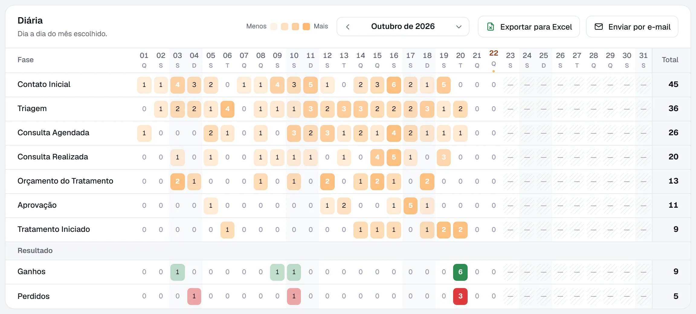Click Perdidos total 5
This screenshot has width=696, height=314.
pyautogui.click(x=676, y=296)
